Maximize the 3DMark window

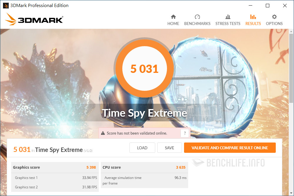[268, 6]
